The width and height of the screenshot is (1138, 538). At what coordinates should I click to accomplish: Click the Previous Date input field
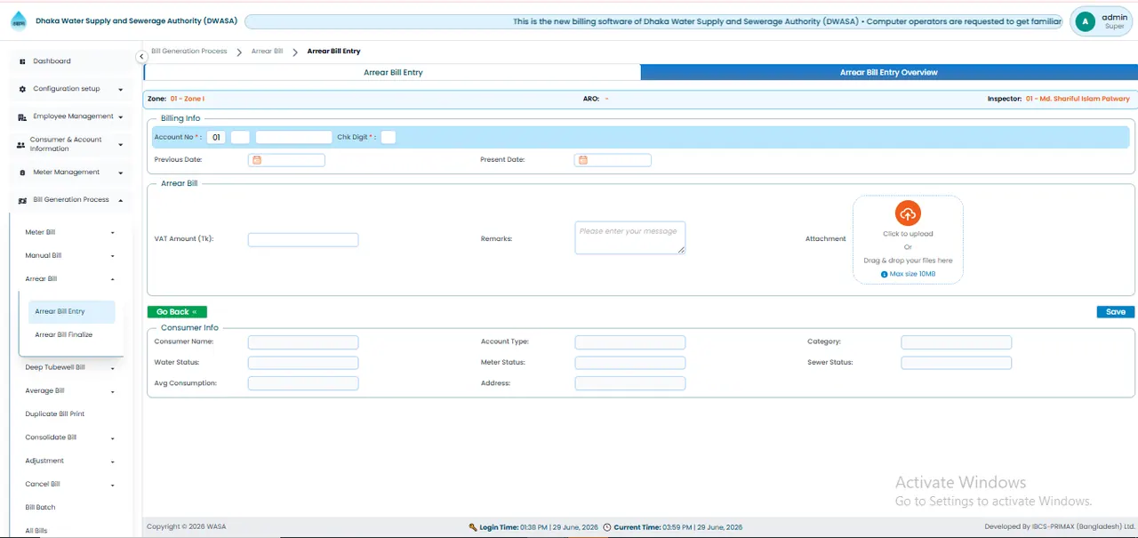coord(286,160)
